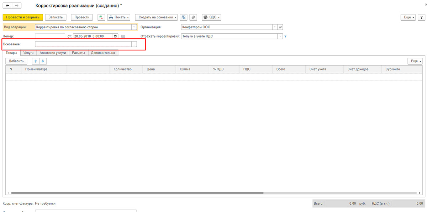Expand the Вид операции dropdown

[134, 27]
